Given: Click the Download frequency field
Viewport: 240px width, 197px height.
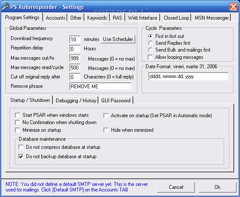Looking at the screenshot, I should pyautogui.click(x=75, y=39).
